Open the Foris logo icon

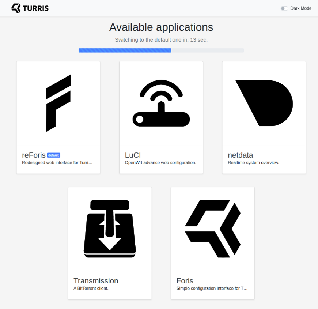pyautogui.click(x=212, y=229)
